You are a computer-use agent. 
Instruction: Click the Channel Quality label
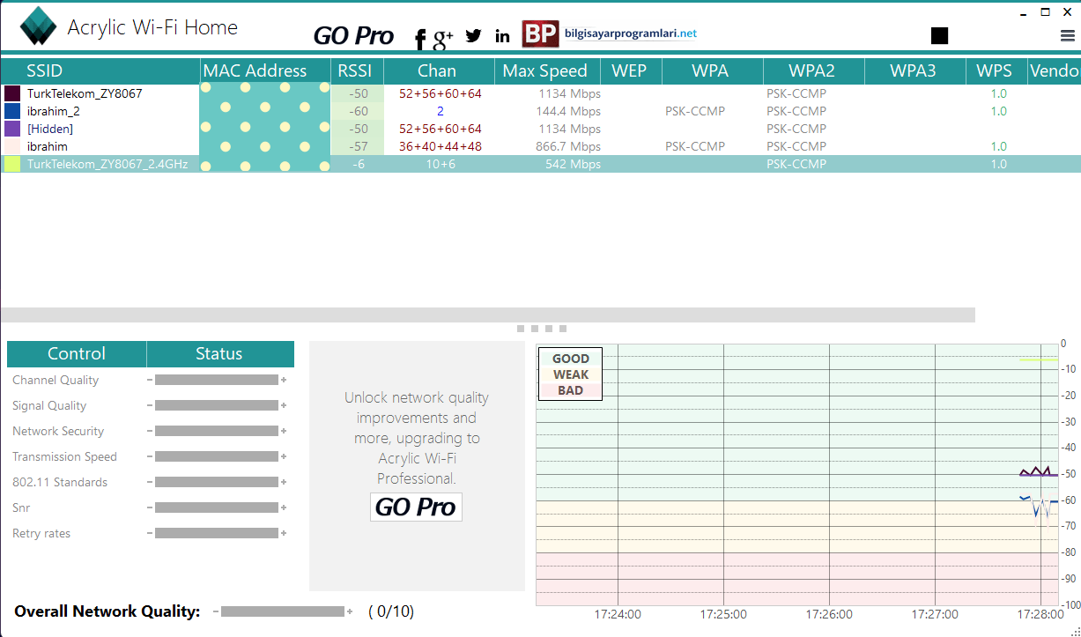pos(56,380)
